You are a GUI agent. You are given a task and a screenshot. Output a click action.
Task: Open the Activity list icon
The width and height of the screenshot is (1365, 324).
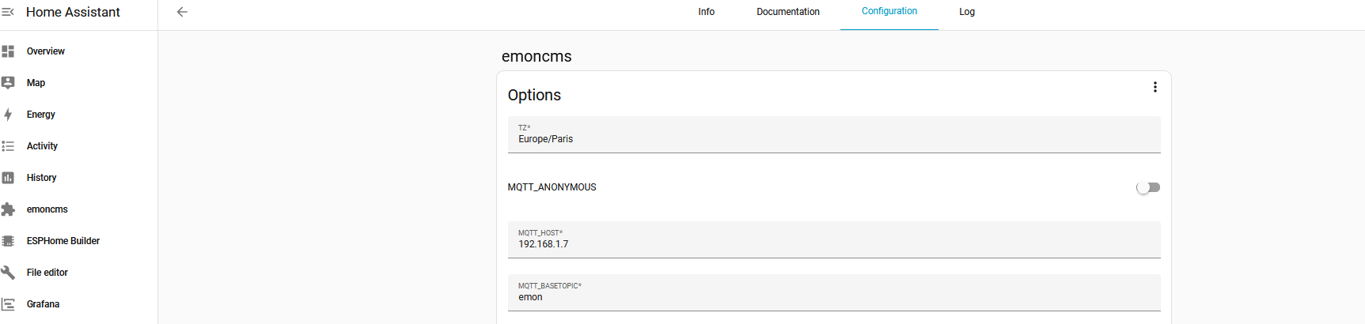point(8,146)
